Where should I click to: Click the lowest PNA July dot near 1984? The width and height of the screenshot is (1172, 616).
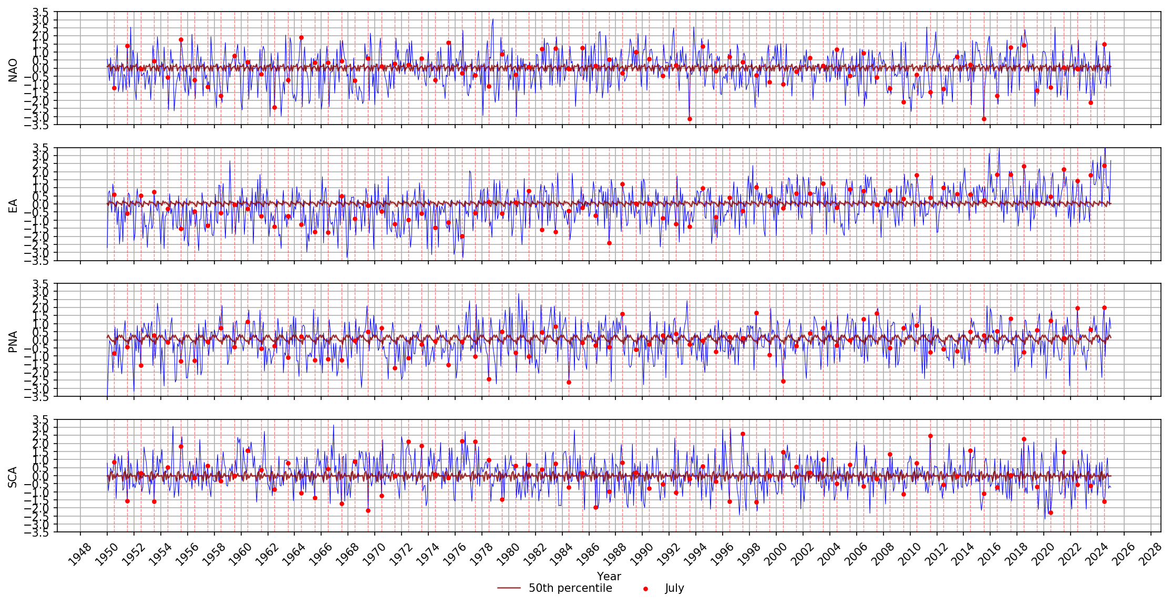tap(569, 382)
